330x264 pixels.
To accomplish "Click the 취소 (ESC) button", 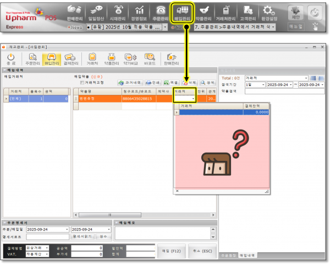I will (198, 251).
